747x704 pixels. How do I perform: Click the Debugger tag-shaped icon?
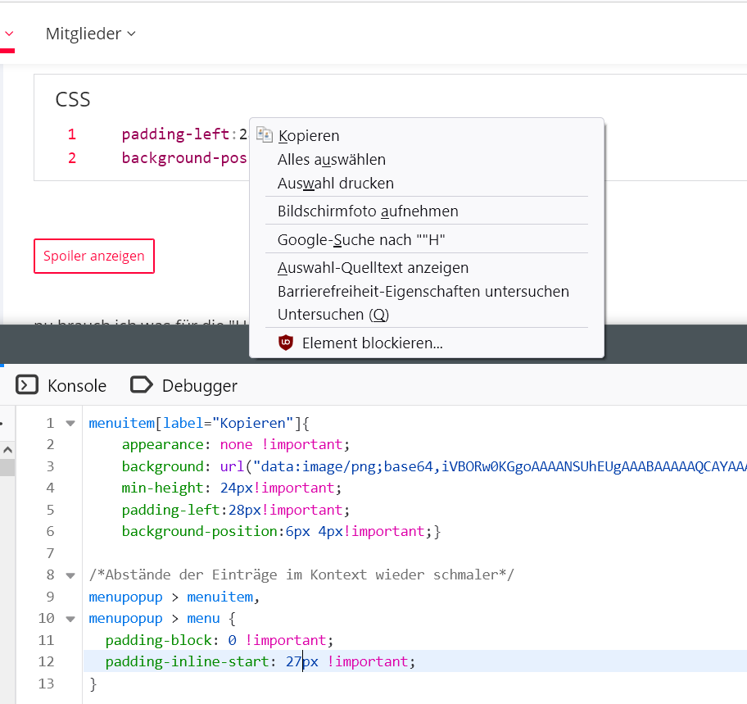coord(142,385)
